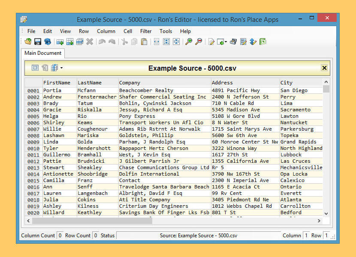Click the FirstName column header

point(60,83)
